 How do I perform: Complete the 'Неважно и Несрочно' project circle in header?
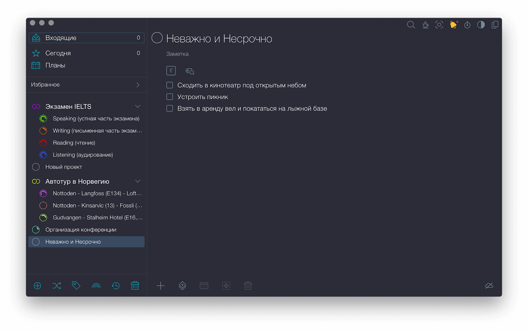[x=157, y=38]
